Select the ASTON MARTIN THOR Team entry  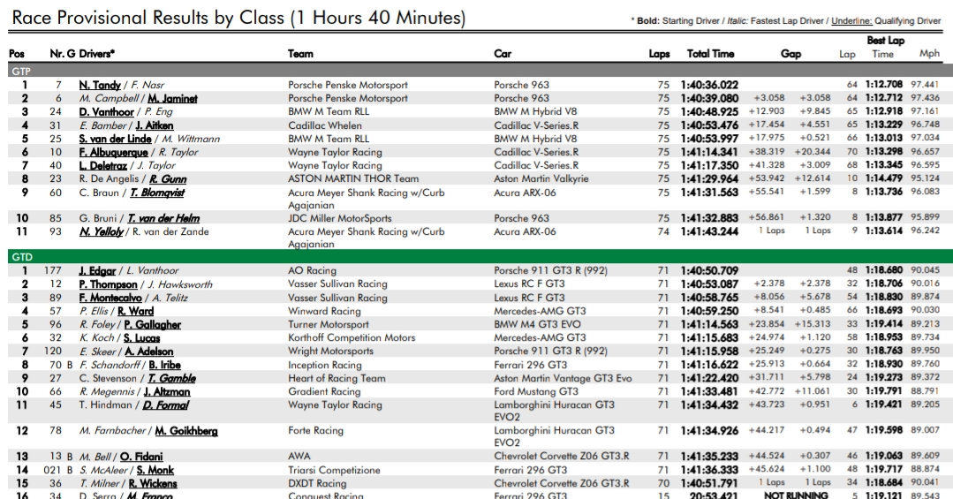coord(353,178)
